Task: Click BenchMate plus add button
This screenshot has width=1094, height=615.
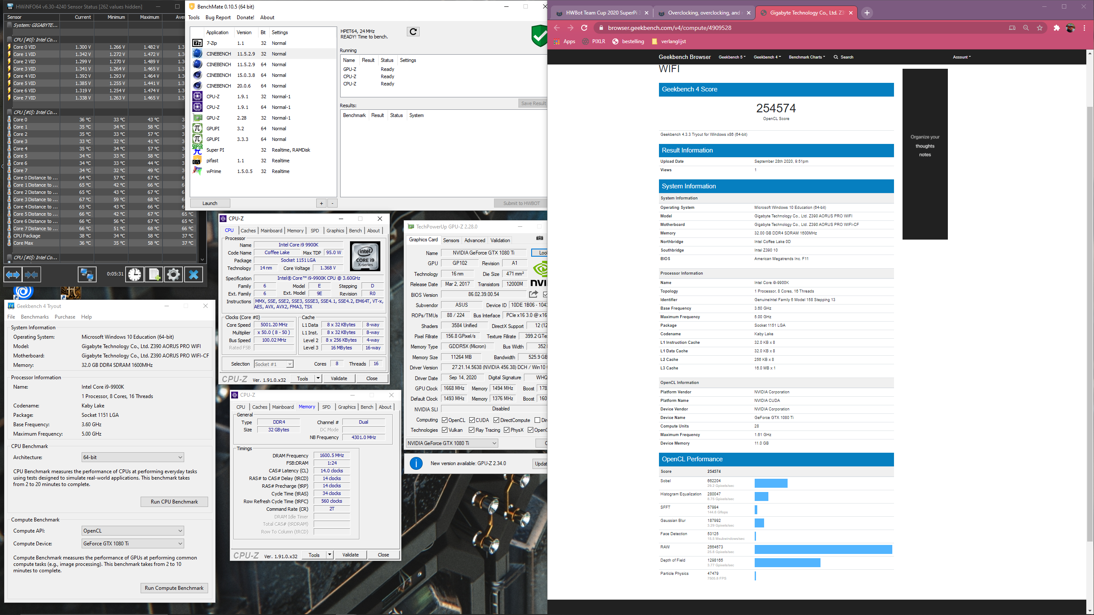Action: pos(321,203)
